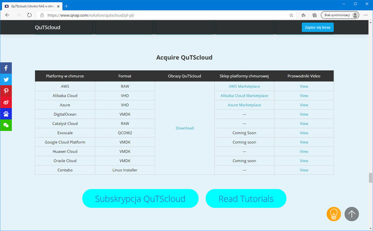Open browser collections
The height and width of the screenshot is (231, 373).
coord(315,15)
